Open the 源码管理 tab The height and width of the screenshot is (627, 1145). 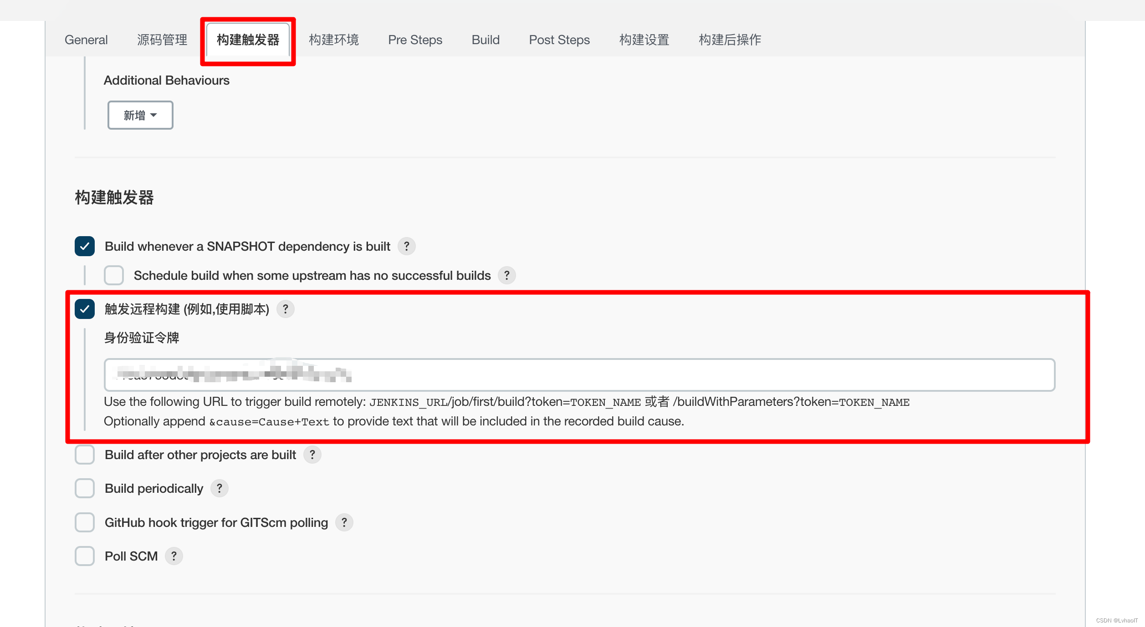coord(162,40)
